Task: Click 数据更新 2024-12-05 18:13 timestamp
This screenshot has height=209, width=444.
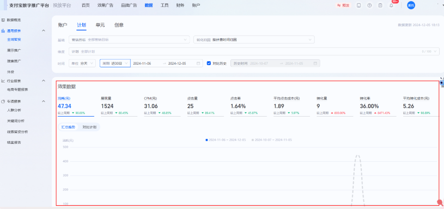Action: [418, 25]
